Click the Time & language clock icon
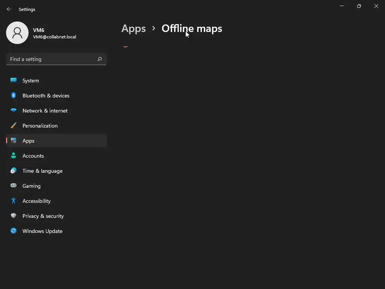The image size is (385, 289). tap(14, 171)
